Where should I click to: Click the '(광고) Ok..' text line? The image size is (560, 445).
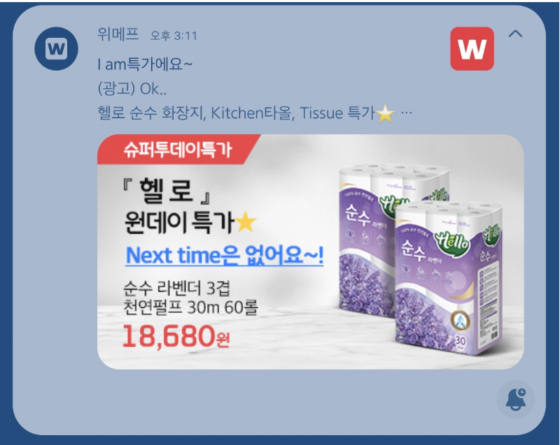tap(132, 89)
